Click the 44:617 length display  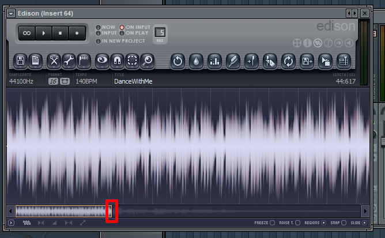pos(346,81)
